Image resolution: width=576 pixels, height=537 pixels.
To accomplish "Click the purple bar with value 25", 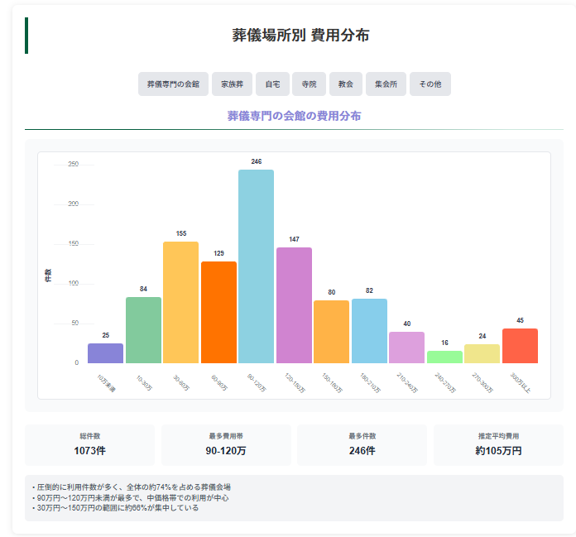I will click(105, 353).
